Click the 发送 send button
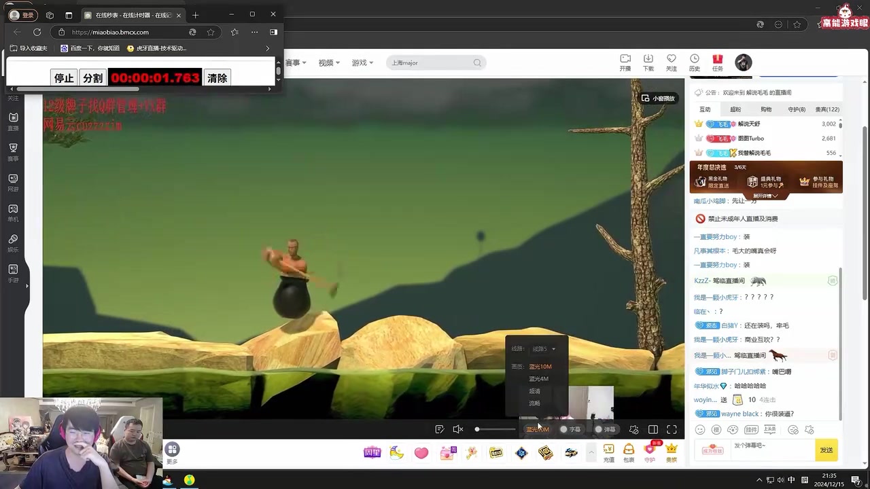The height and width of the screenshot is (489, 870). pyautogui.click(x=826, y=450)
